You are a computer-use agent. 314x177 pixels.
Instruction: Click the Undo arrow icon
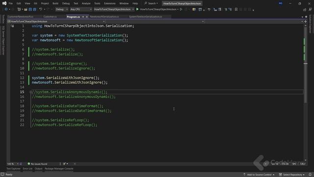[x=41, y=9]
